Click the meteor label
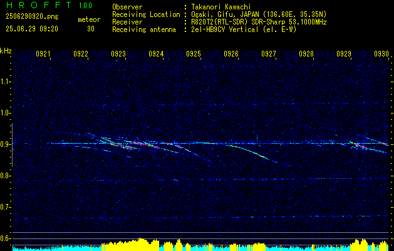Viewport: 394px width, 251px height. click(x=89, y=19)
